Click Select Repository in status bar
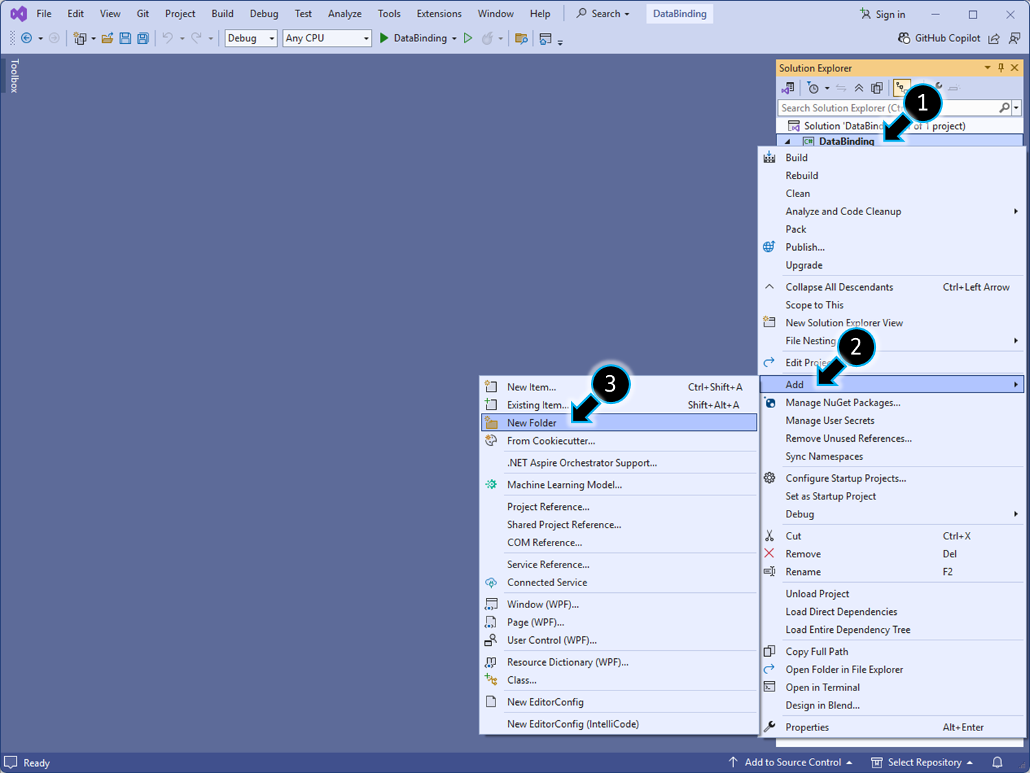 click(x=922, y=763)
